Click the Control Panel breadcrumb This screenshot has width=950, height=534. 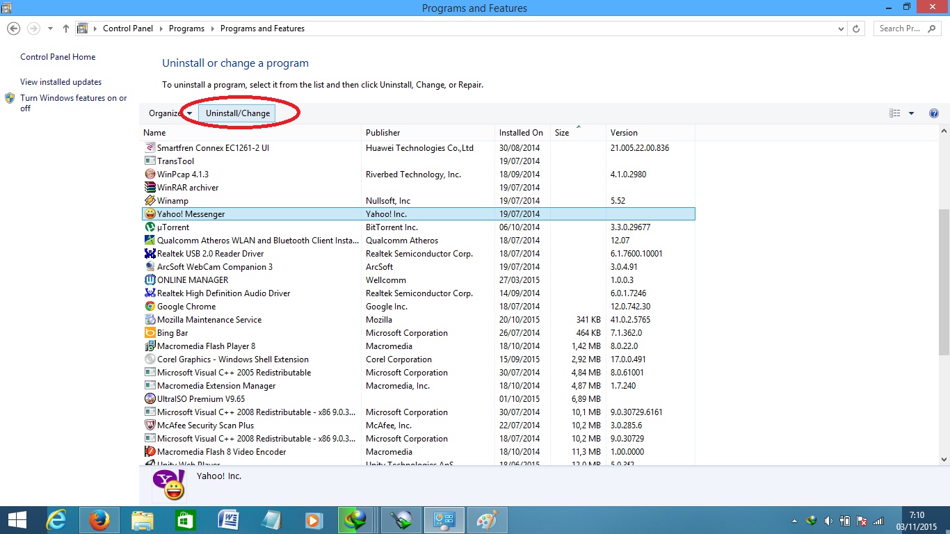tap(129, 29)
